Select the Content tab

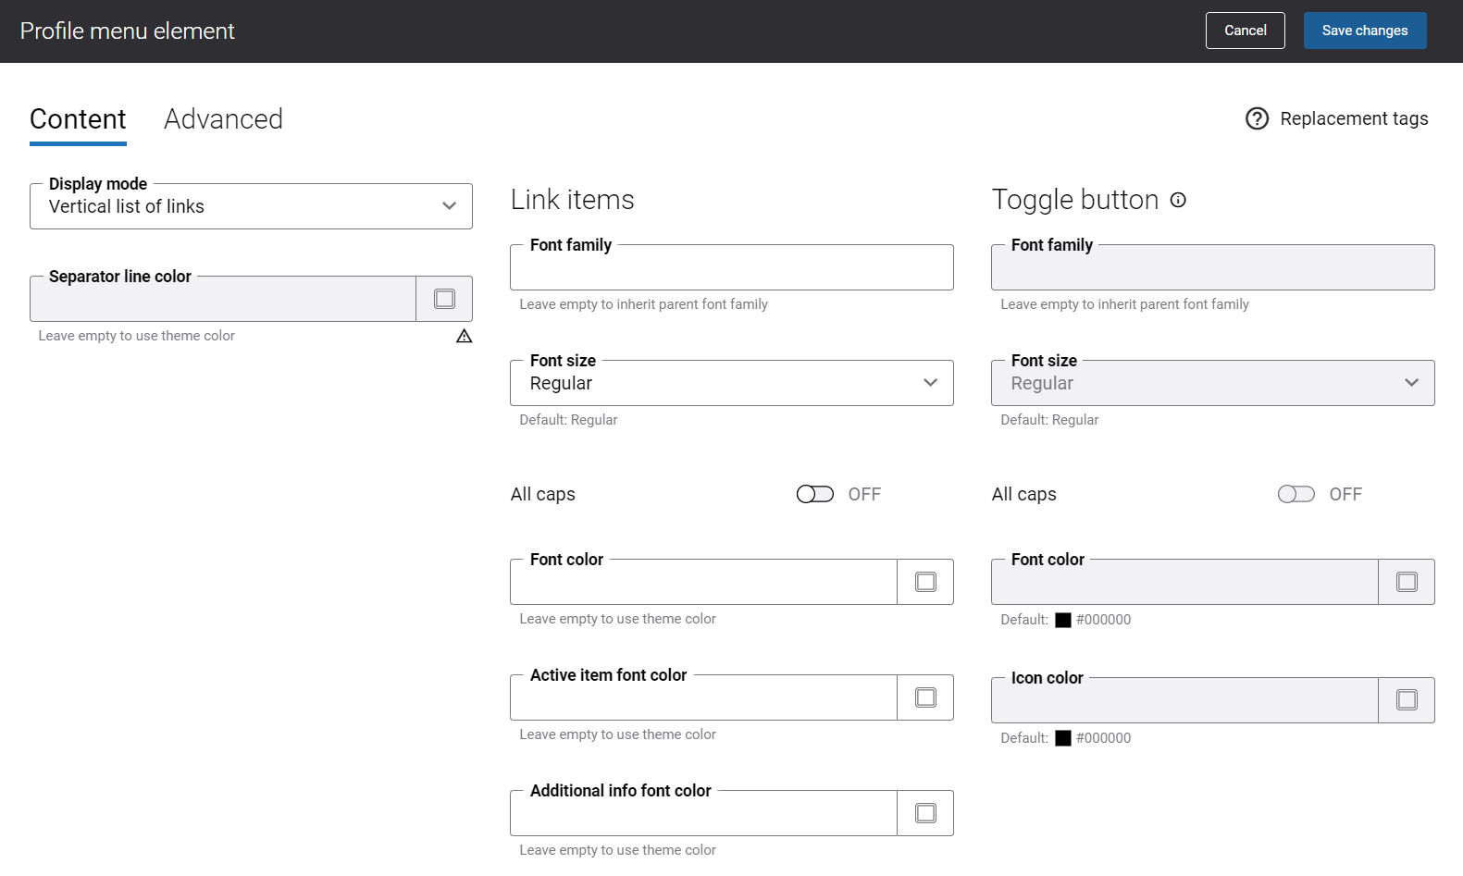pos(78,119)
